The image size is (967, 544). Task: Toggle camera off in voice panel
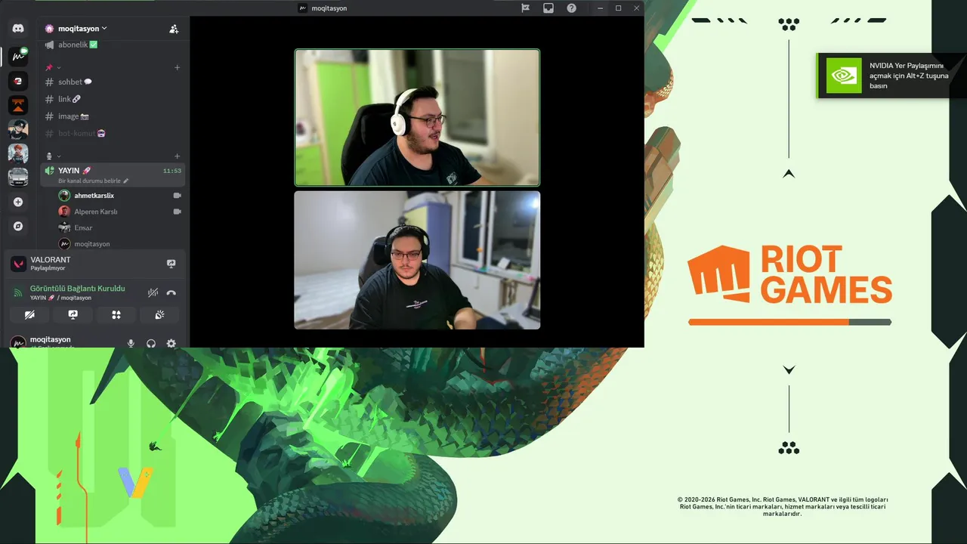tap(29, 314)
